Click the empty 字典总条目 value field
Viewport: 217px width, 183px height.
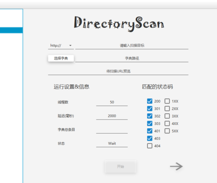[x=112, y=130]
